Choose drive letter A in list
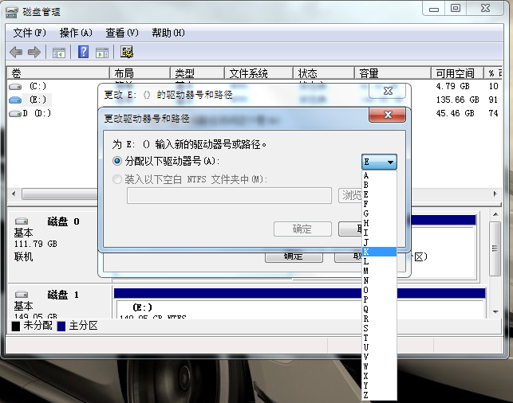Image resolution: width=513 pixels, height=403 pixels. pos(379,175)
